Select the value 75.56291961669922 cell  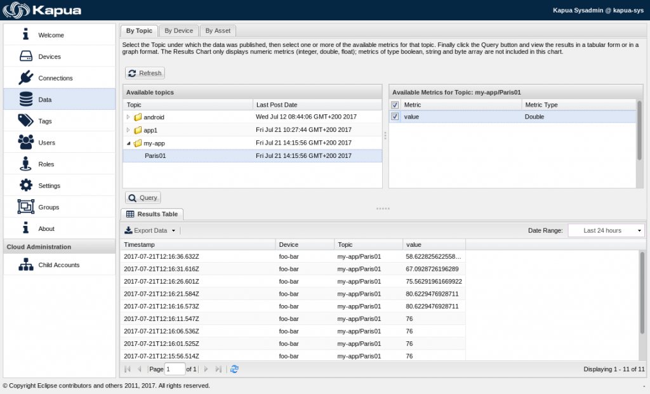point(434,281)
